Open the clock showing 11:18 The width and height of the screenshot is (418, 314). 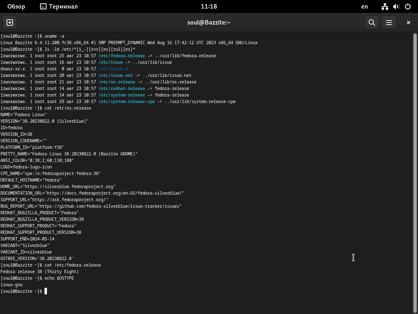tap(209, 7)
